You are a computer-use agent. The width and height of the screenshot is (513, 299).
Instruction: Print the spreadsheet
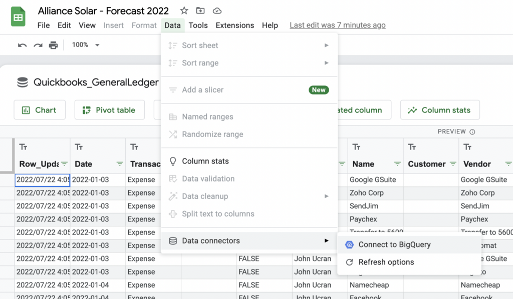click(x=53, y=45)
